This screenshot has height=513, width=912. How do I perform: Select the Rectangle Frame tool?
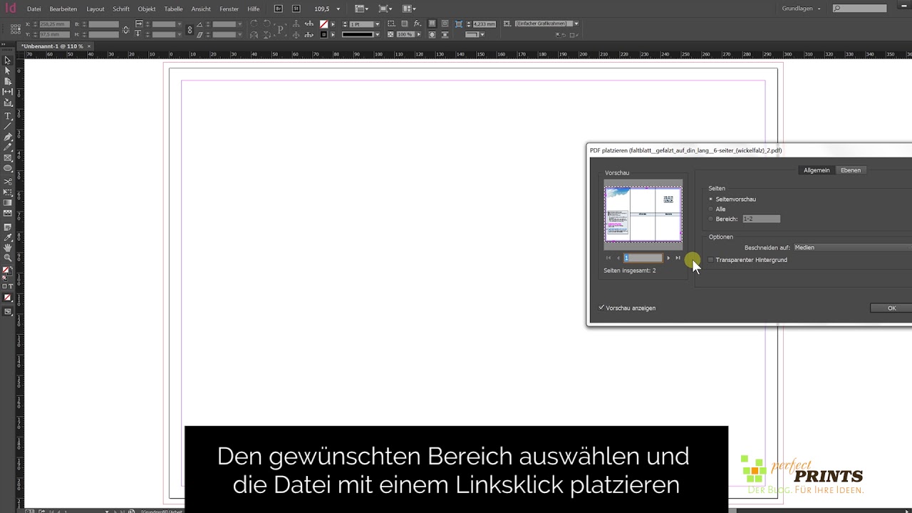[8, 157]
